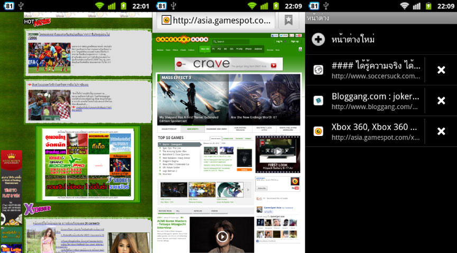The image size is (457, 253).
Task: Click the GameSpot Asia logo
Action: (x=182, y=40)
